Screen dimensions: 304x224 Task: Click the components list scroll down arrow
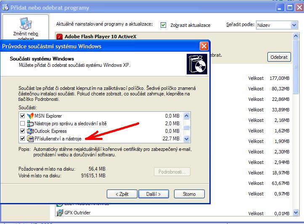click(x=187, y=139)
